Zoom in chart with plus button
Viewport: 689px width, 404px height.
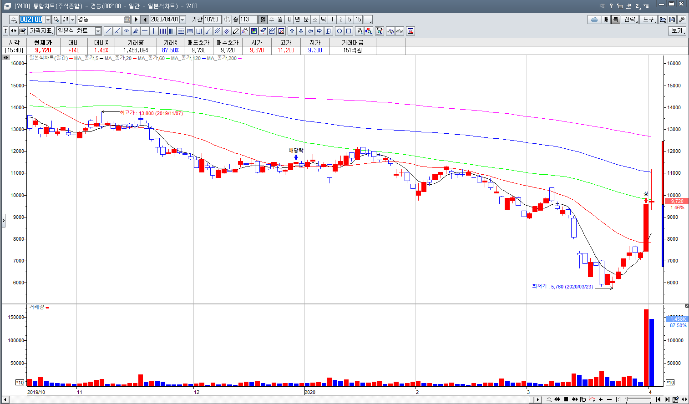601,399
